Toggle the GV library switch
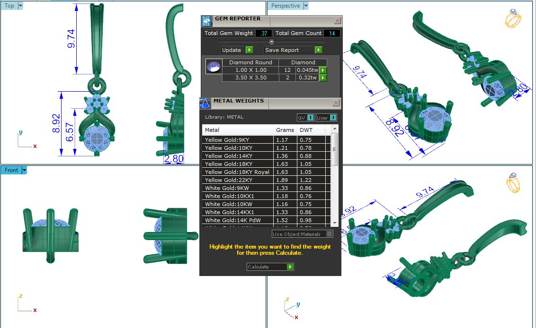 click(x=310, y=118)
